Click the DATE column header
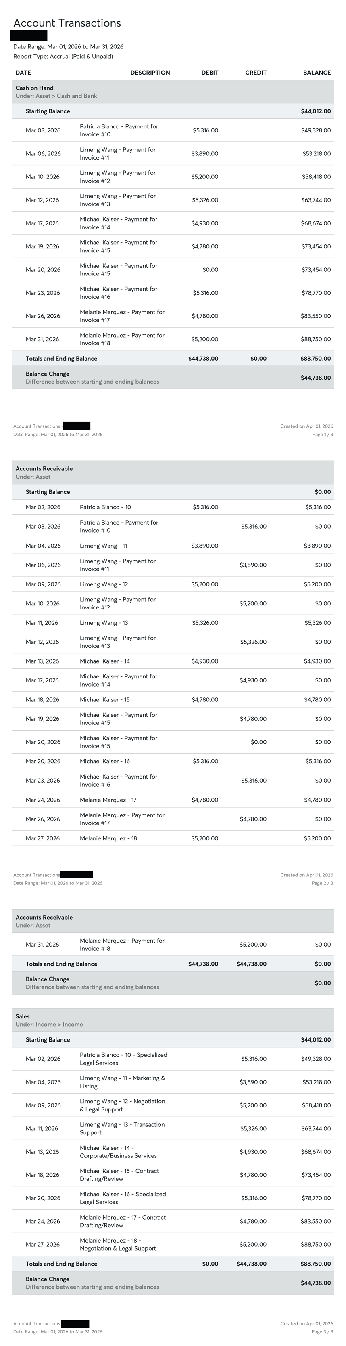Viewport: 346px width, 1346px height. (x=23, y=73)
